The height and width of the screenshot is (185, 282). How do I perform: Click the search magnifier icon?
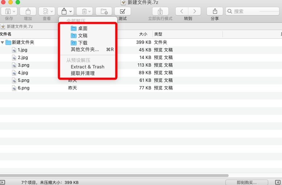[x=230, y=12]
